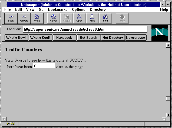Click the Location URL field
This screenshot has height=128, width=172.
[85, 29]
